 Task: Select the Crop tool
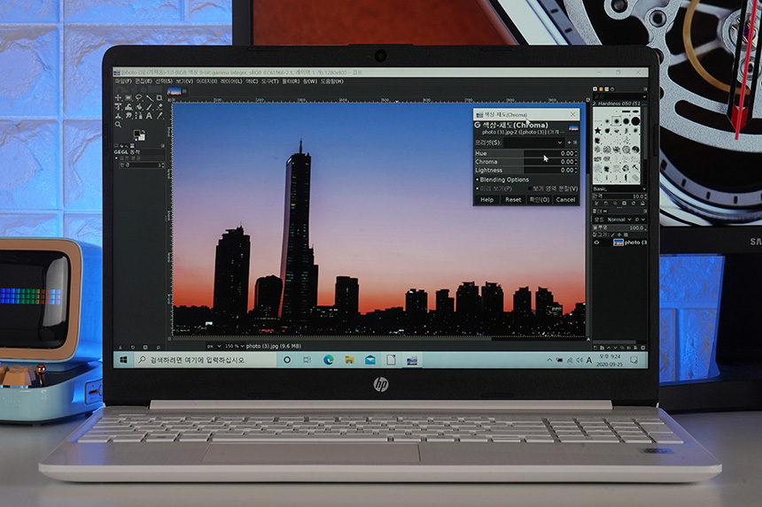click(x=159, y=97)
